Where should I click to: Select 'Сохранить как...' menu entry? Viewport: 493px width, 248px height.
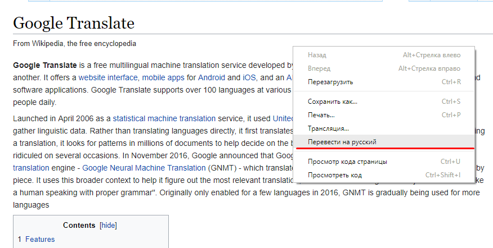(x=384, y=102)
